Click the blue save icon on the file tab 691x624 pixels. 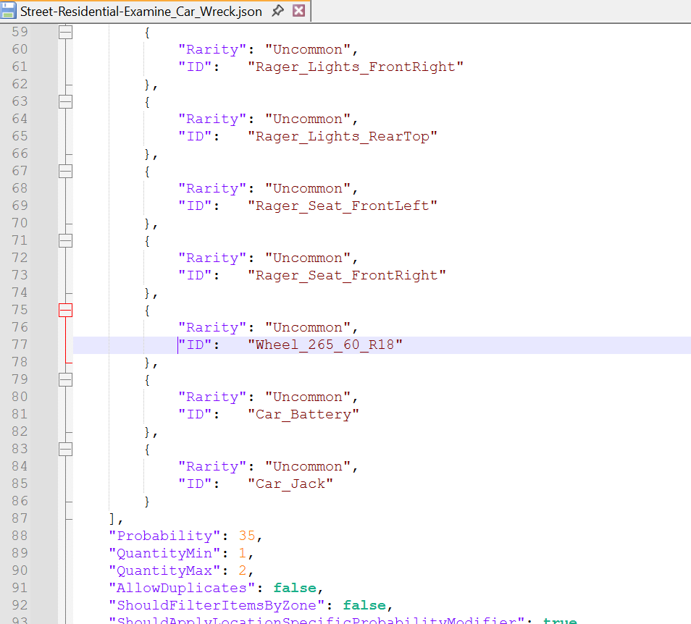coord(9,11)
